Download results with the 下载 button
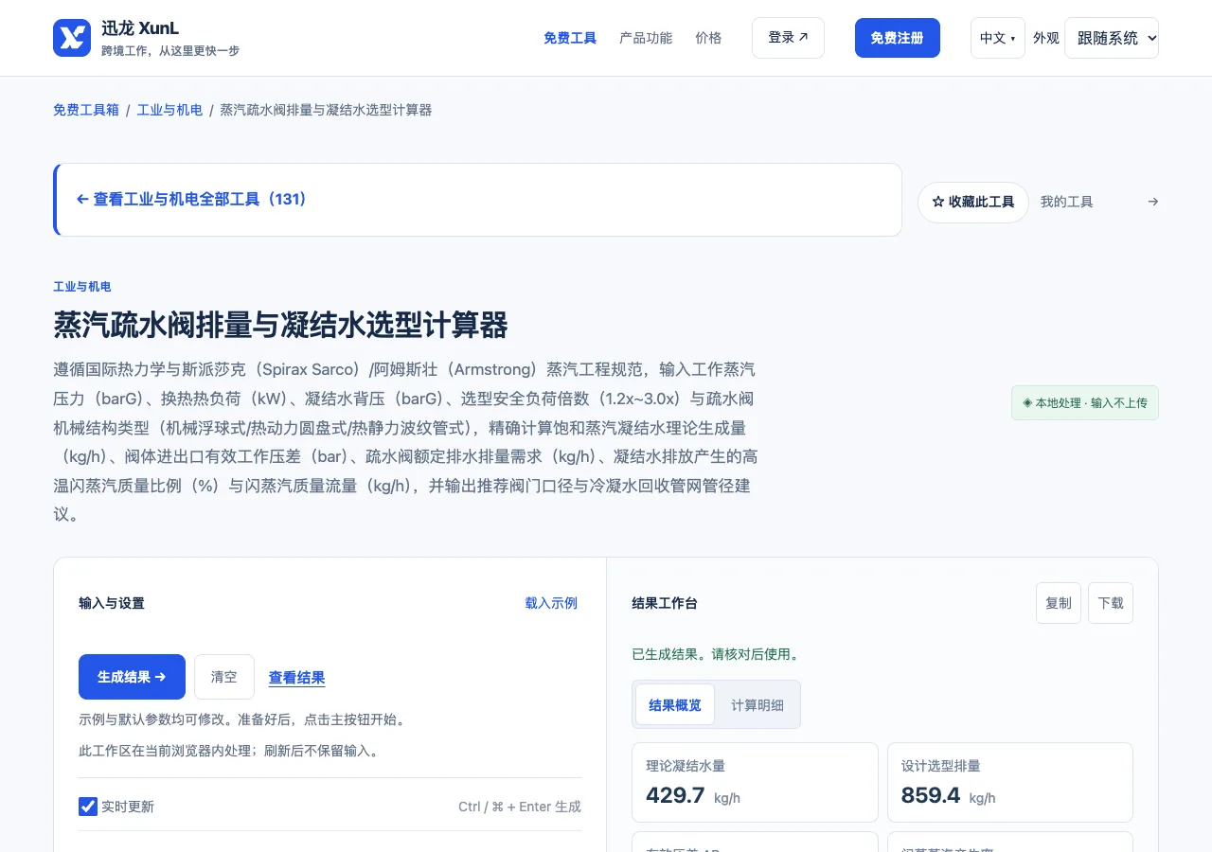The image size is (1212, 852). tap(1111, 603)
